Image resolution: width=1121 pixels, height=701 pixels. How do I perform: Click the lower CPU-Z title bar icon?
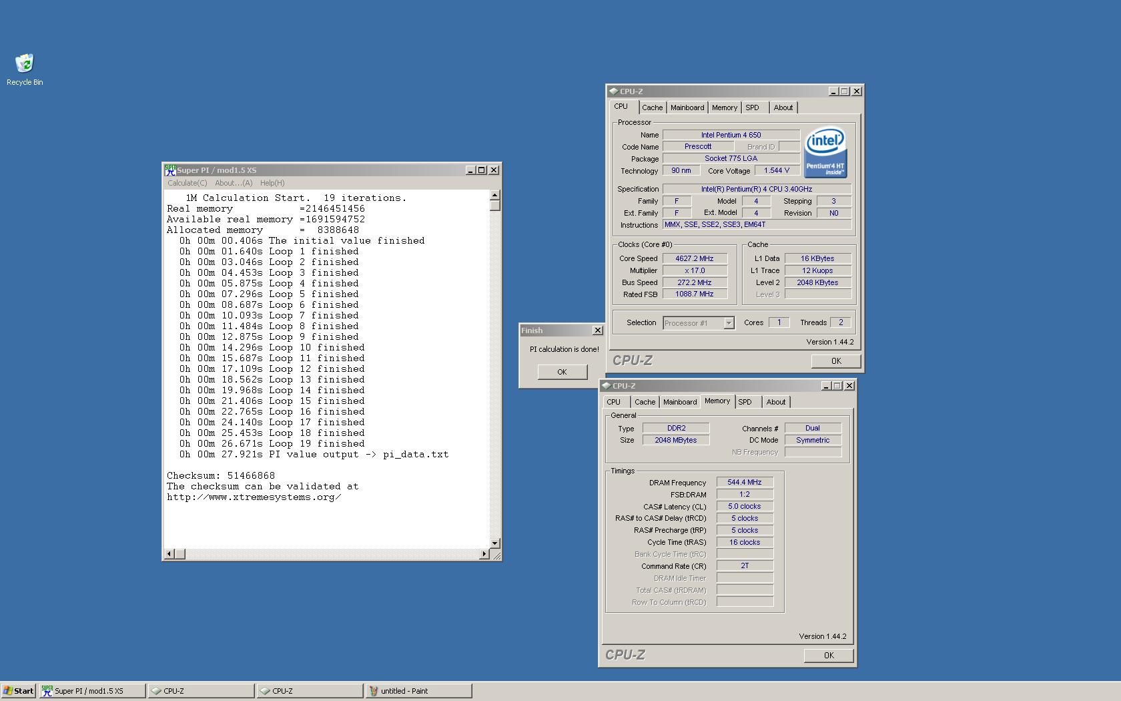tap(606, 386)
